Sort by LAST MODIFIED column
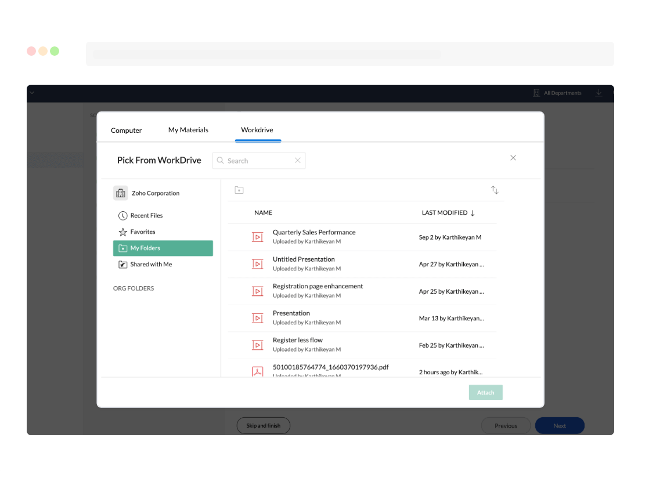 tap(448, 212)
